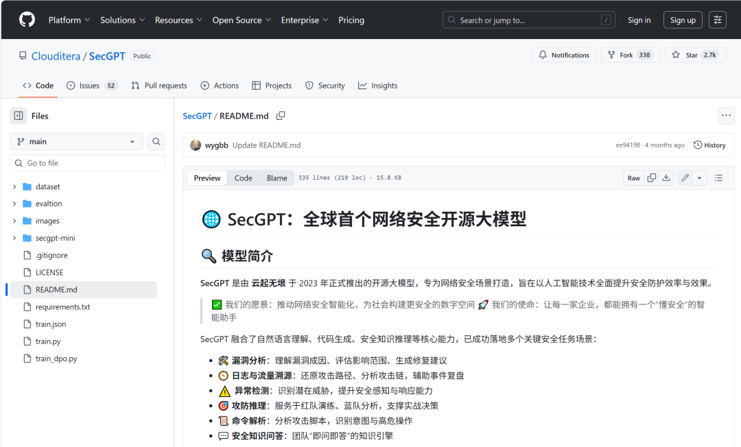
Task: Click SecGPT breadcrumb above README.md
Action: 197,116
